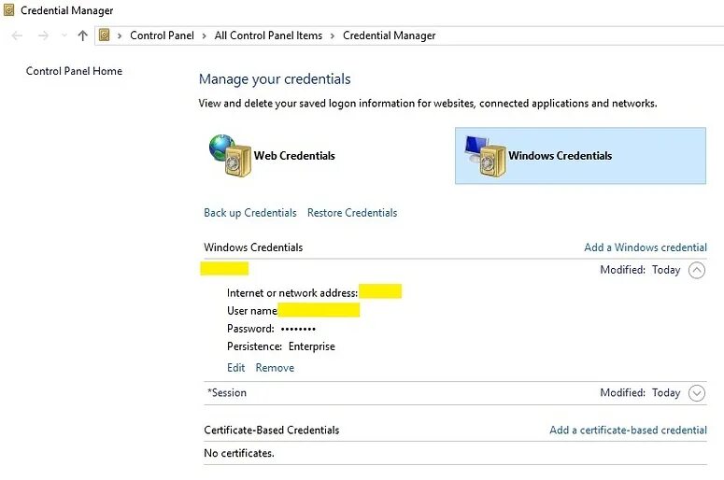
Task: Remove the saved credential
Action: (x=275, y=368)
